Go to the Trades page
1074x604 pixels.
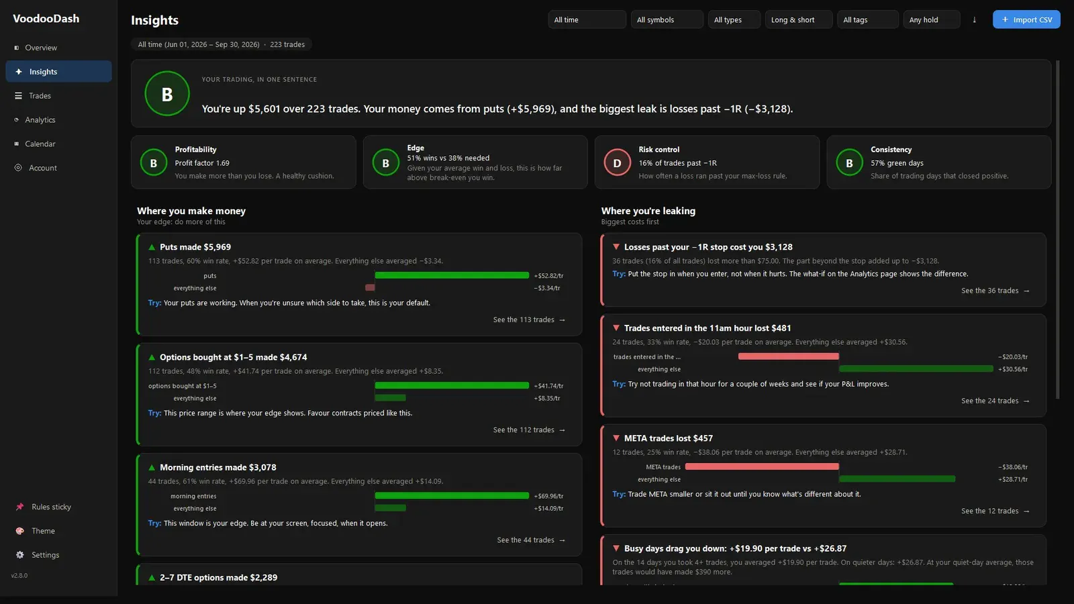[x=59, y=96]
